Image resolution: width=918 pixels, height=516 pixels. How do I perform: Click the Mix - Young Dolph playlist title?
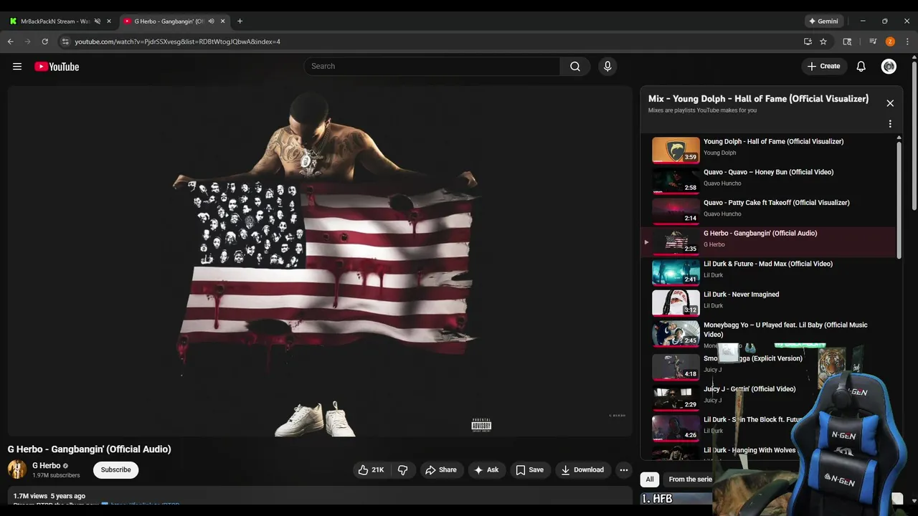pos(758,99)
